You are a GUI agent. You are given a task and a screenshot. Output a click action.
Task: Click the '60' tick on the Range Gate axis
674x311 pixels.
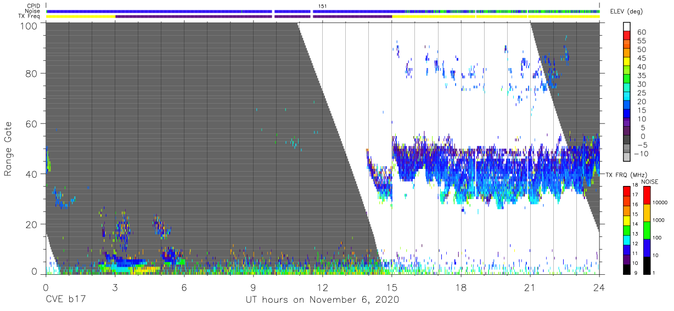point(31,123)
